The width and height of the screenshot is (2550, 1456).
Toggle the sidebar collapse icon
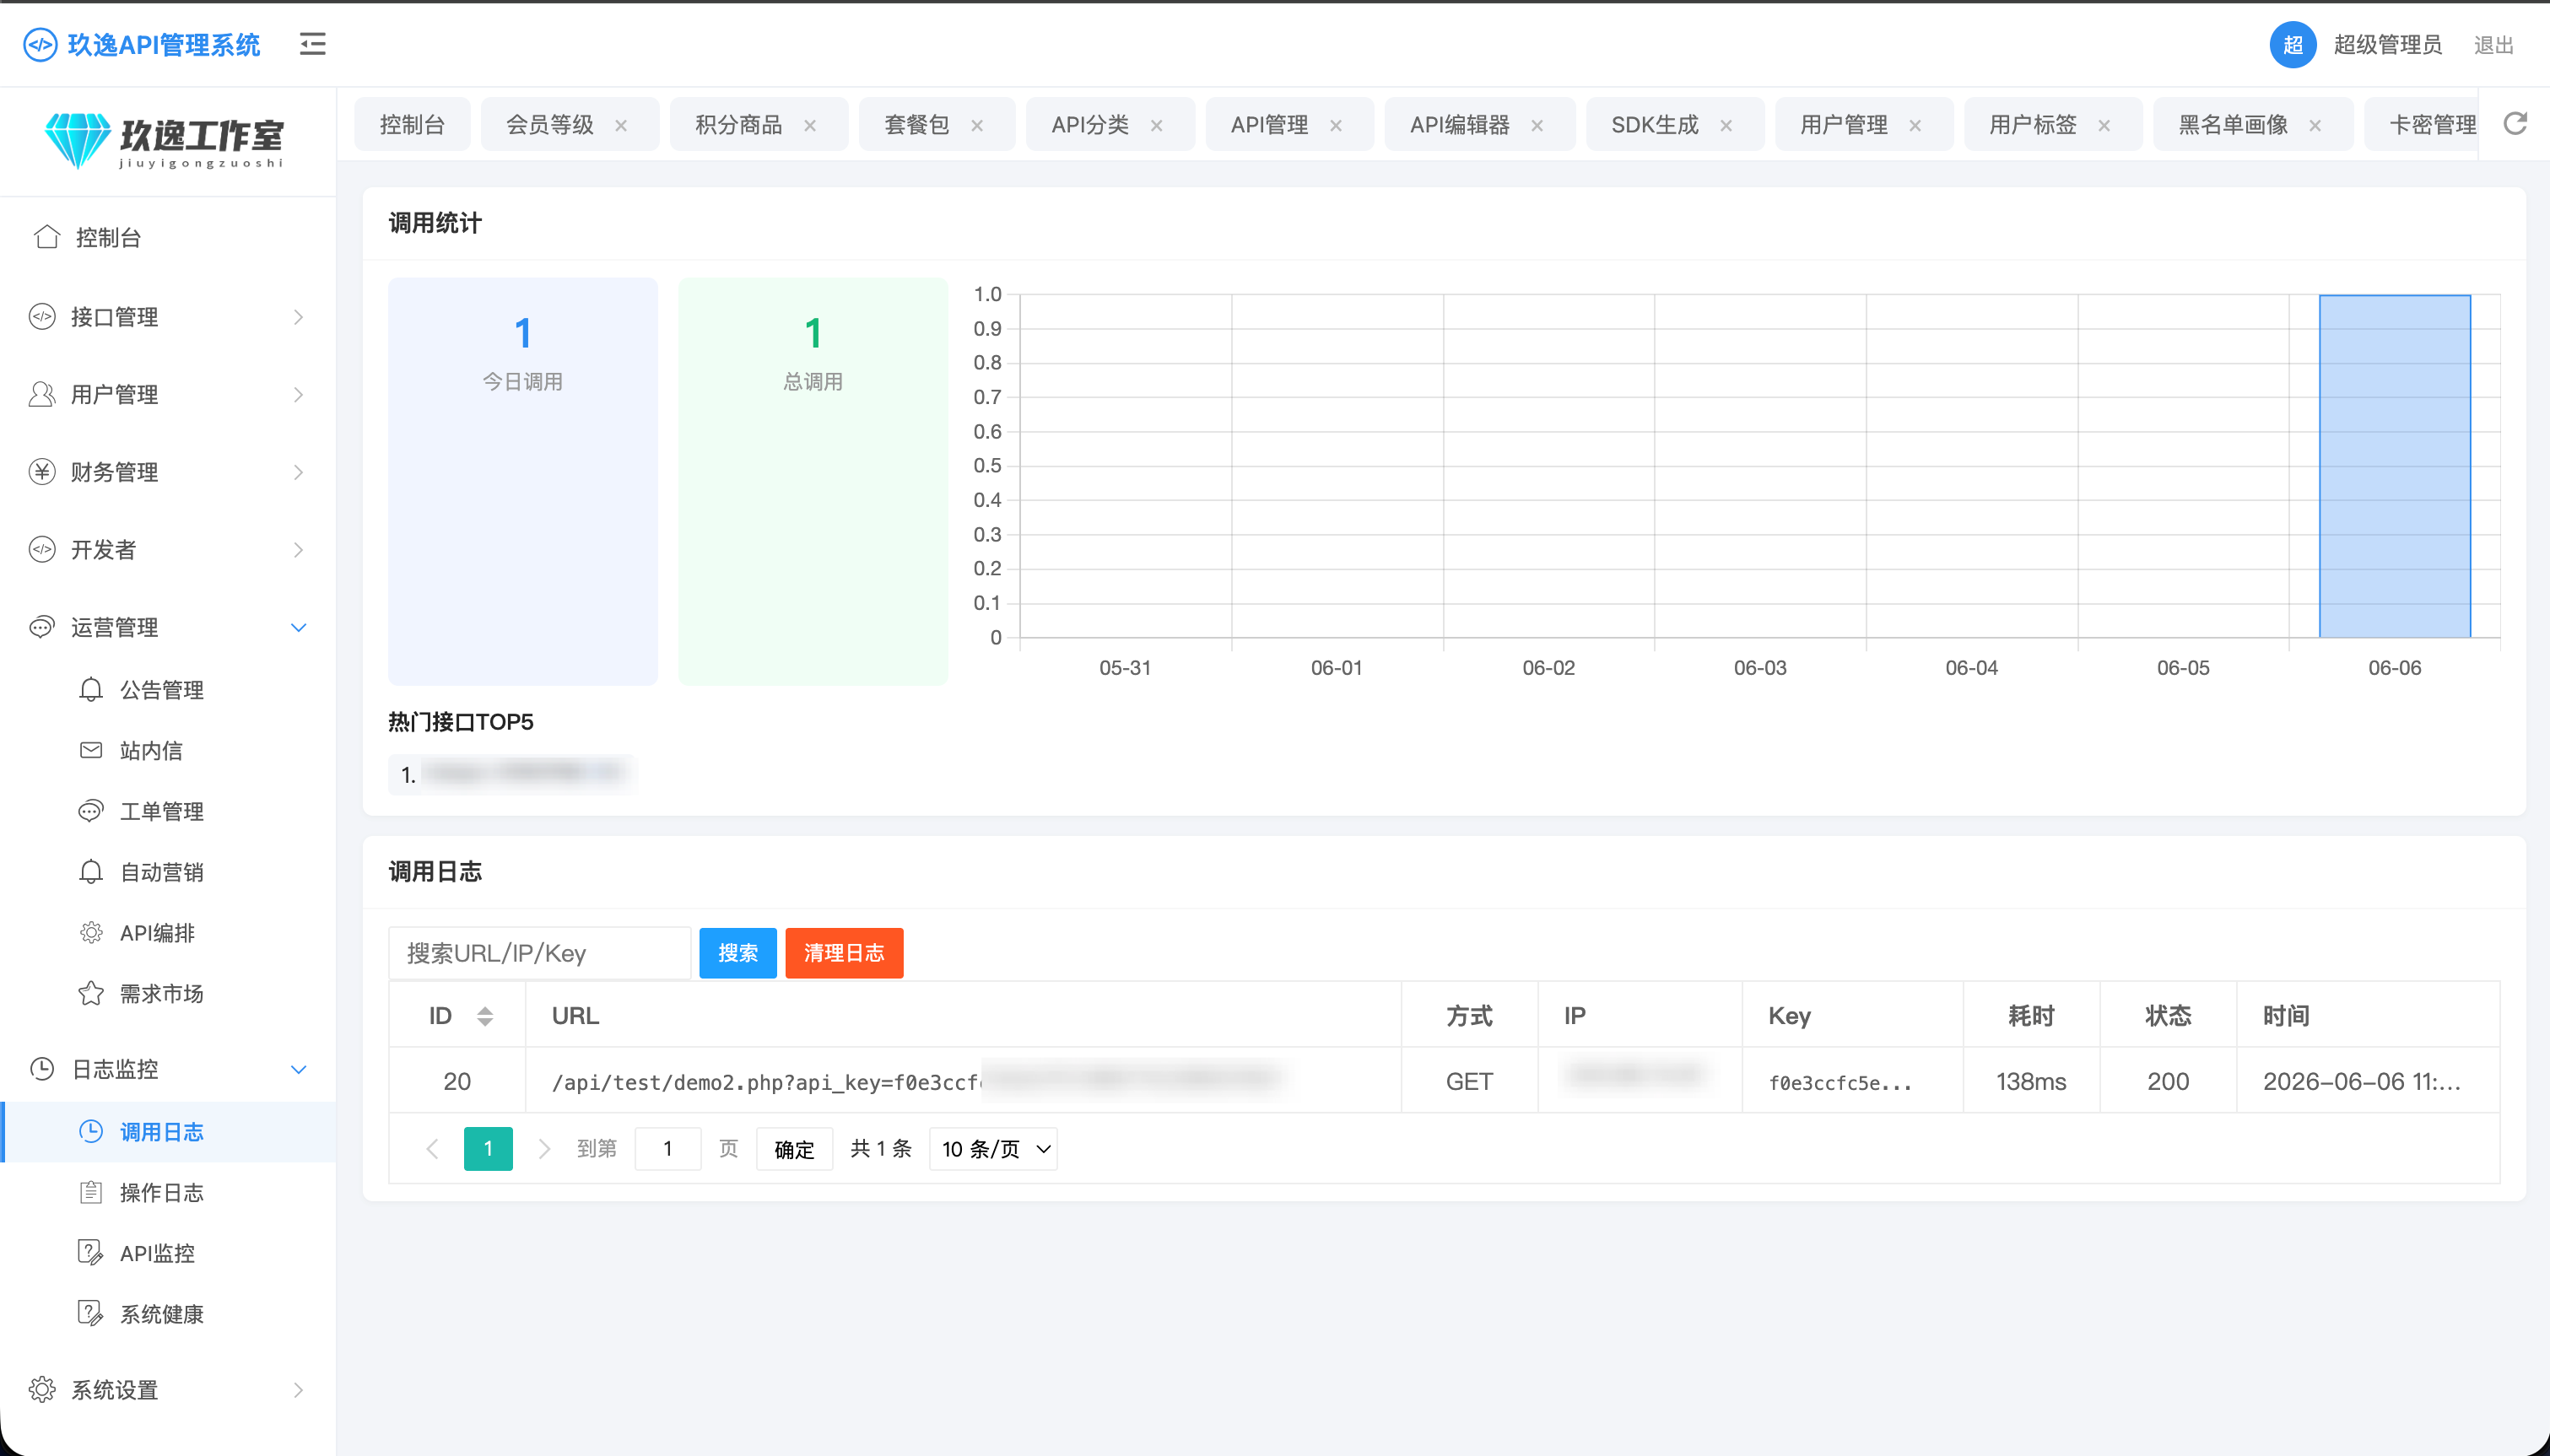tap(312, 44)
